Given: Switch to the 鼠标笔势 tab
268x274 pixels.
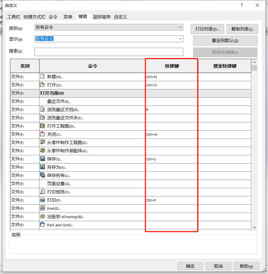Looking at the screenshot, I should (102, 17).
